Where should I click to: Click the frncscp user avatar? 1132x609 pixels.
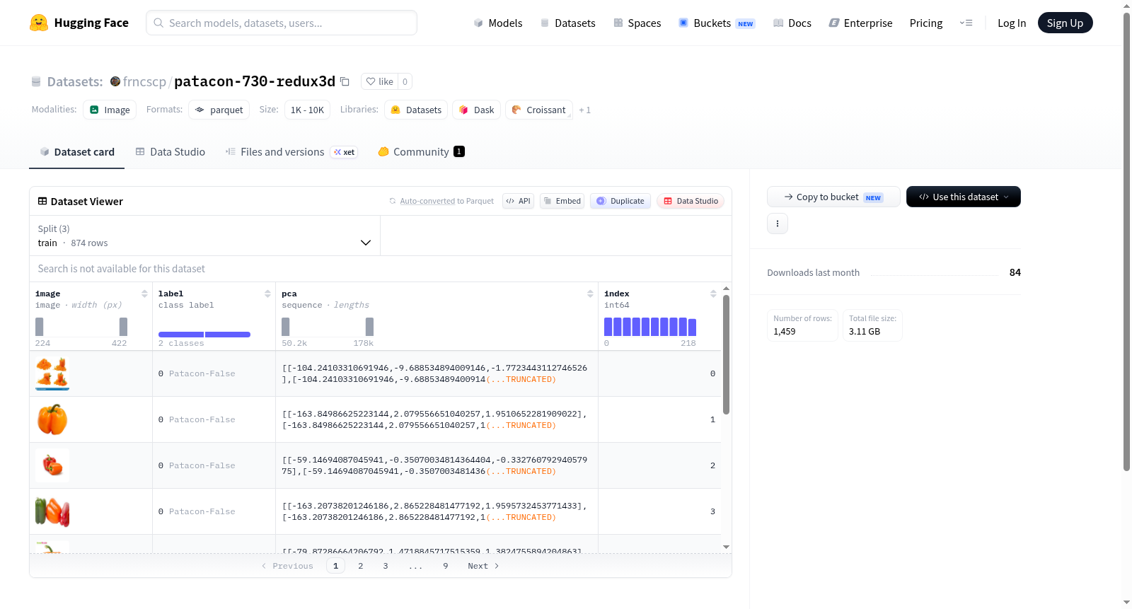(115, 81)
